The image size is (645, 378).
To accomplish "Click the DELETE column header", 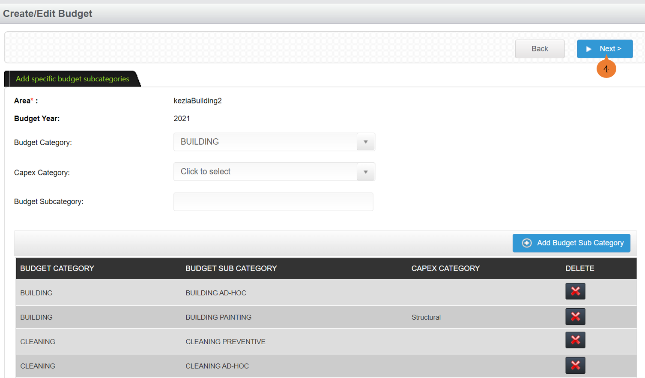I will [x=580, y=268].
